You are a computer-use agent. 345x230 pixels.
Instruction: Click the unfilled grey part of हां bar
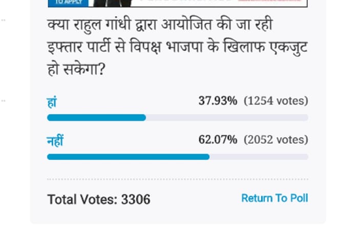(227, 118)
